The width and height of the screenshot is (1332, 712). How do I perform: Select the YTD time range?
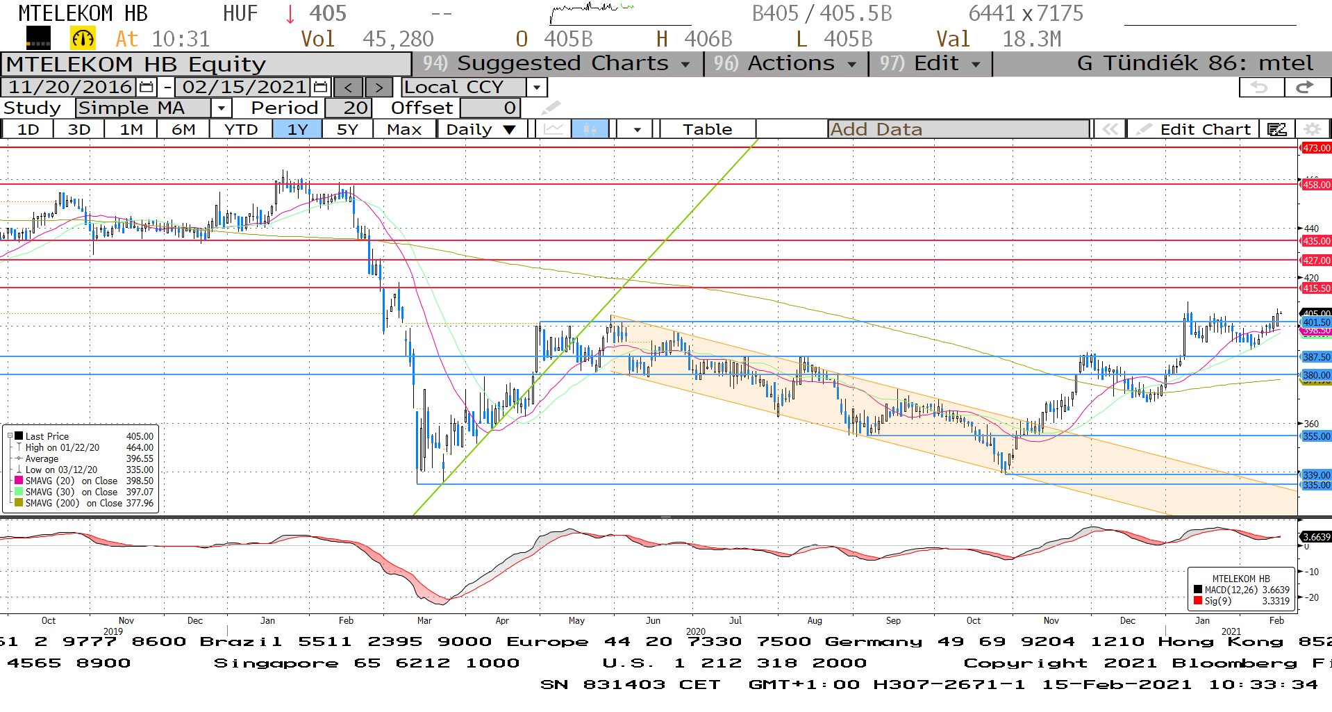(241, 129)
